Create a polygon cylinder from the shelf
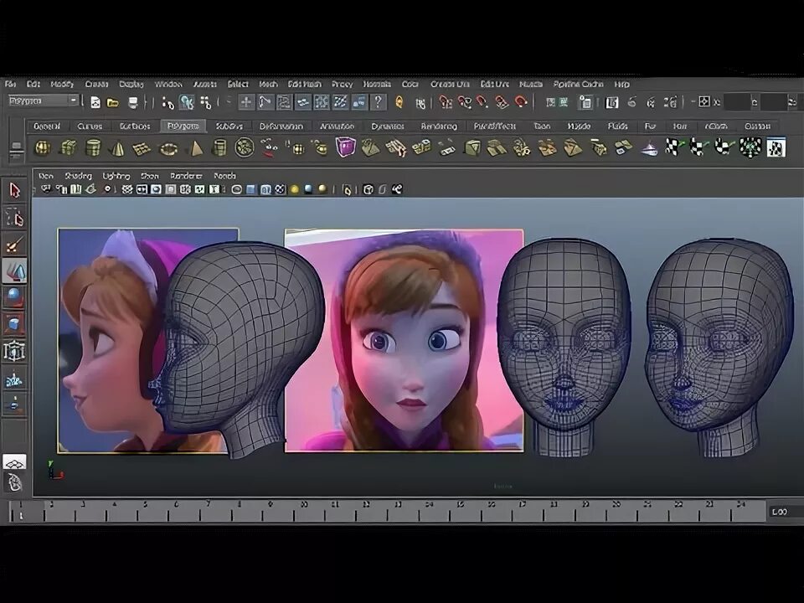This screenshot has width=804, height=603. (x=93, y=148)
